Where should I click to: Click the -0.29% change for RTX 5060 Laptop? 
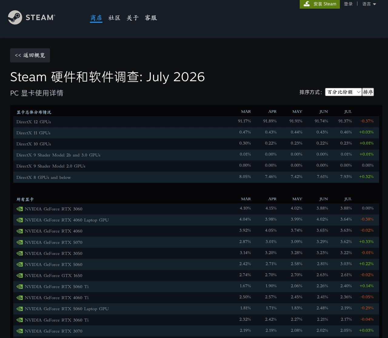coord(367,308)
